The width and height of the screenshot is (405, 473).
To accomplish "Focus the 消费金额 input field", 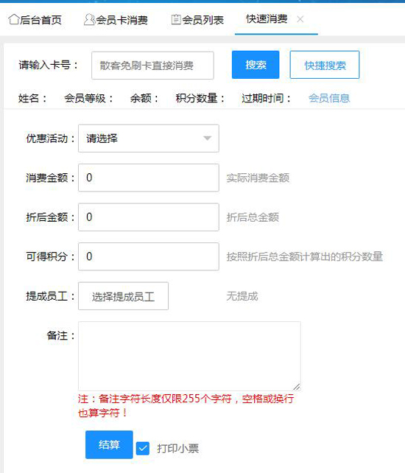I will 149,178.
